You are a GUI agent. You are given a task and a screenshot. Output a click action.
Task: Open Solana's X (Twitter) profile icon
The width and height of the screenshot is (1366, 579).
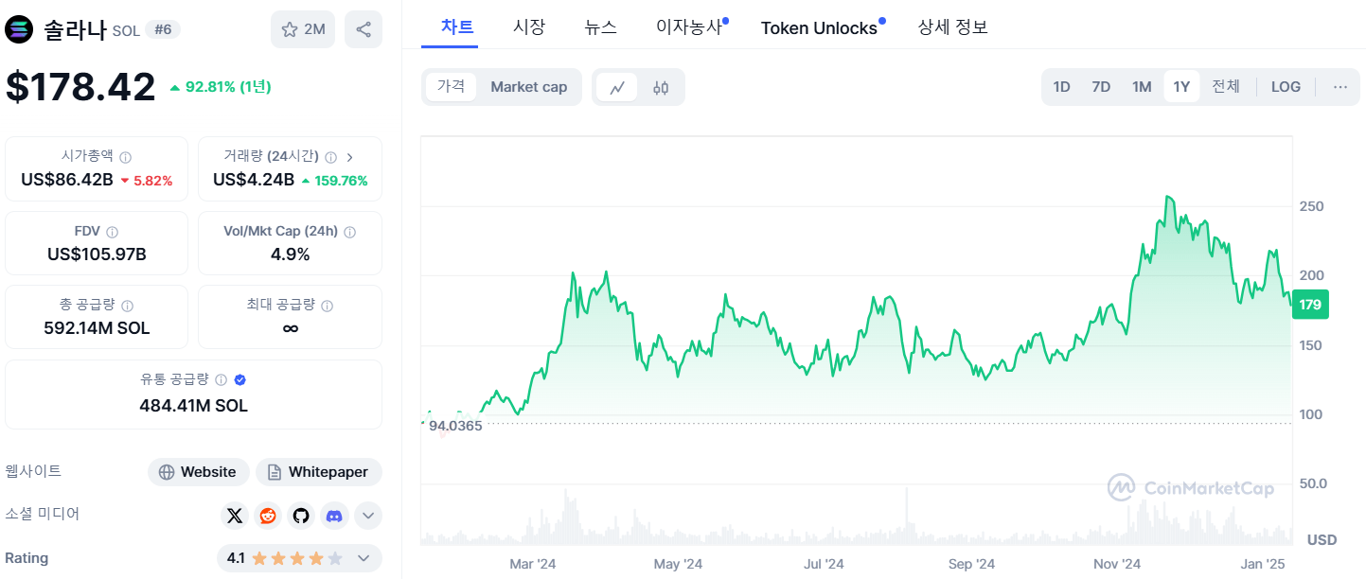234,516
